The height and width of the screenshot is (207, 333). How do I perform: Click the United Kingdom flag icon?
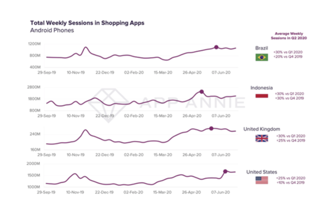pos(262,138)
